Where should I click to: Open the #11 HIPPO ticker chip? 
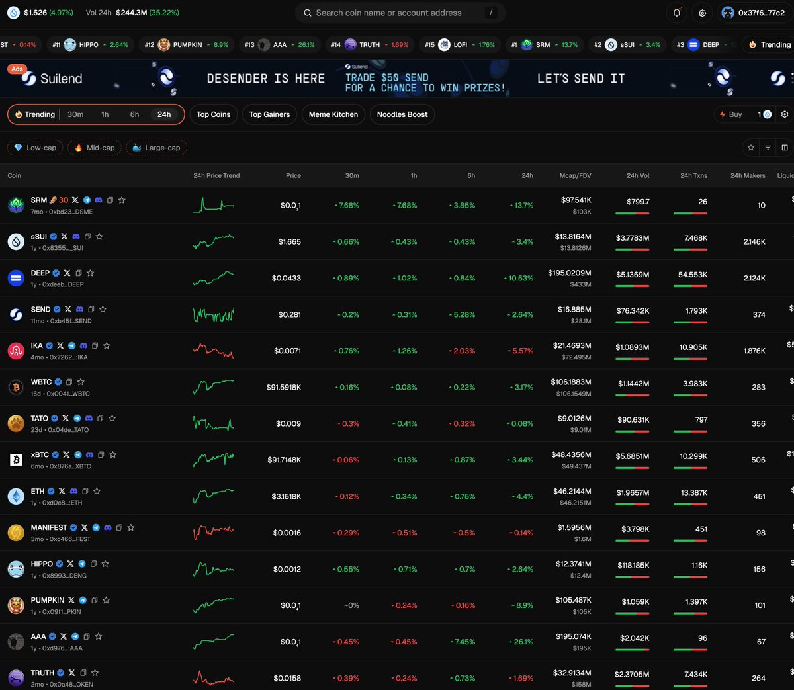pos(90,44)
